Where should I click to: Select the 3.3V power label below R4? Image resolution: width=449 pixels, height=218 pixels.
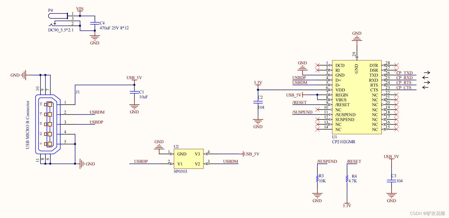pos(347,205)
